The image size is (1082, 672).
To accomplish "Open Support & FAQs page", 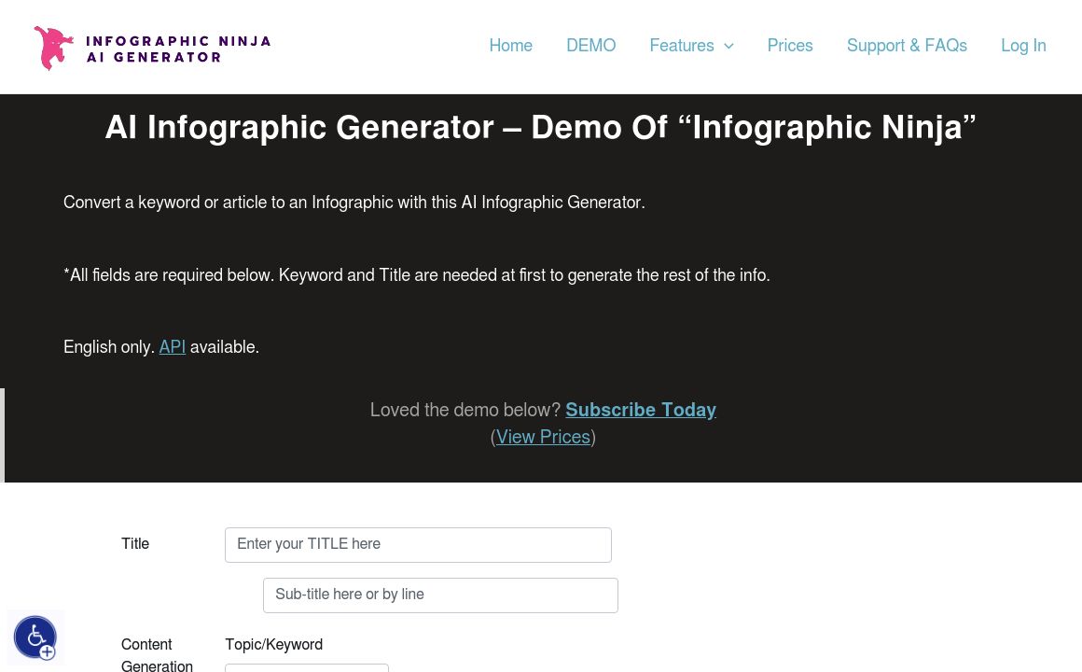I will (x=907, y=47).
